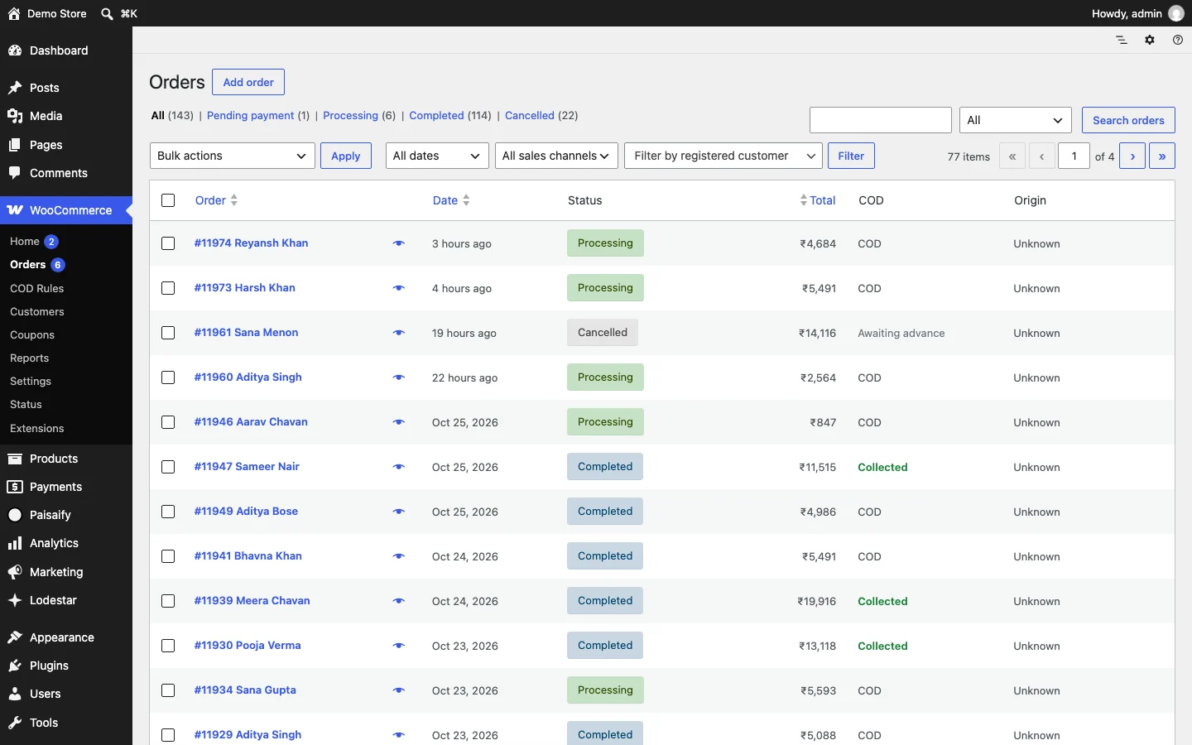This screenshot has height=745, width=1192.
Task: Preview order #11974 Reyansh Khan eye icon
Action: pyautogui.click(x=399, y=243)
